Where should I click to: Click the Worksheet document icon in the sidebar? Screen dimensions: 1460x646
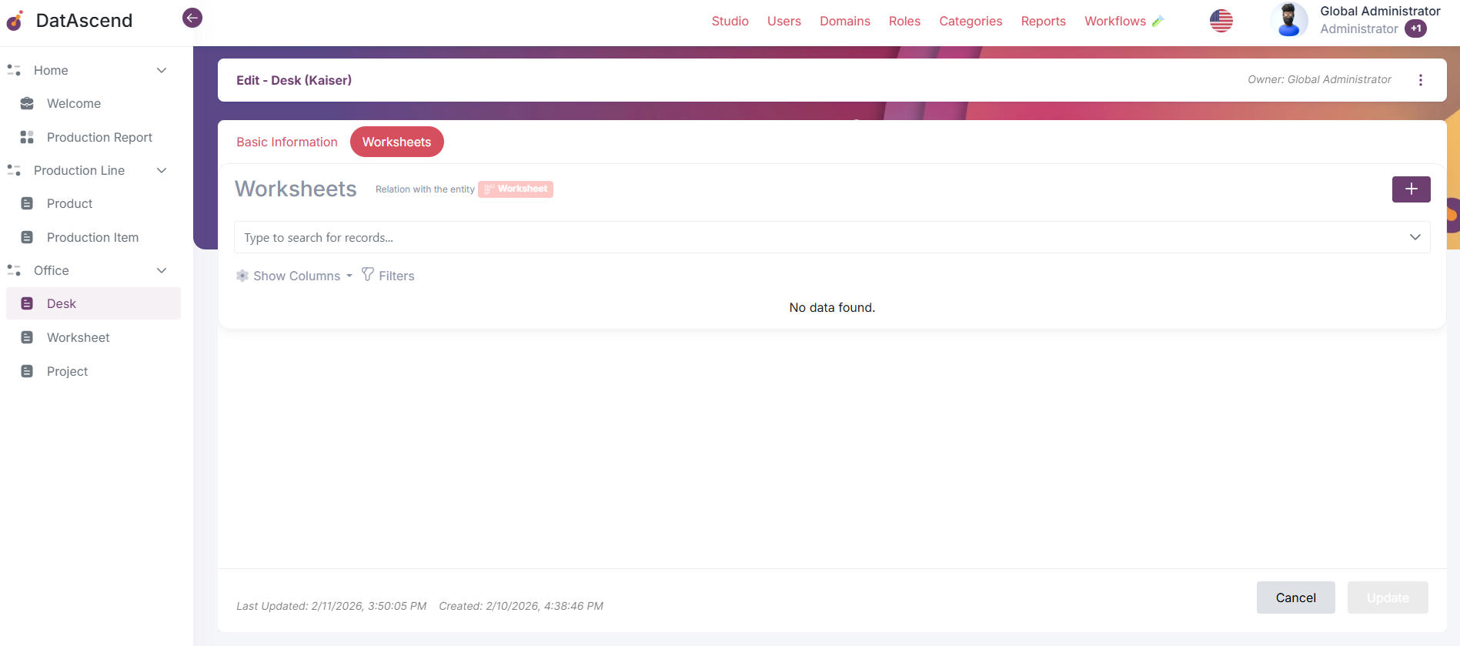point(27,337)
